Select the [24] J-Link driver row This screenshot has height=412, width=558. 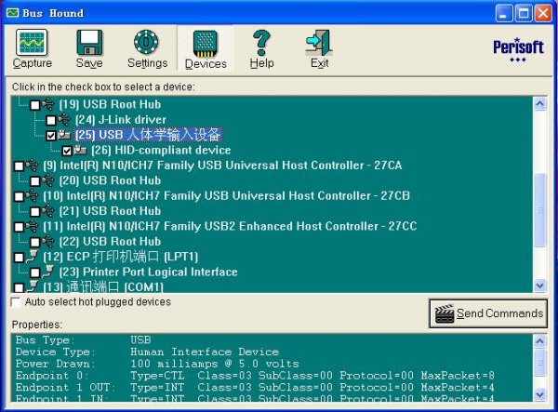[121, 120]
